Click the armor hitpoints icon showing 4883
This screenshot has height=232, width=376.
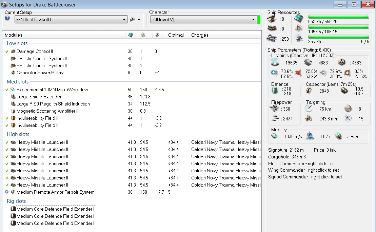(308, 63)
